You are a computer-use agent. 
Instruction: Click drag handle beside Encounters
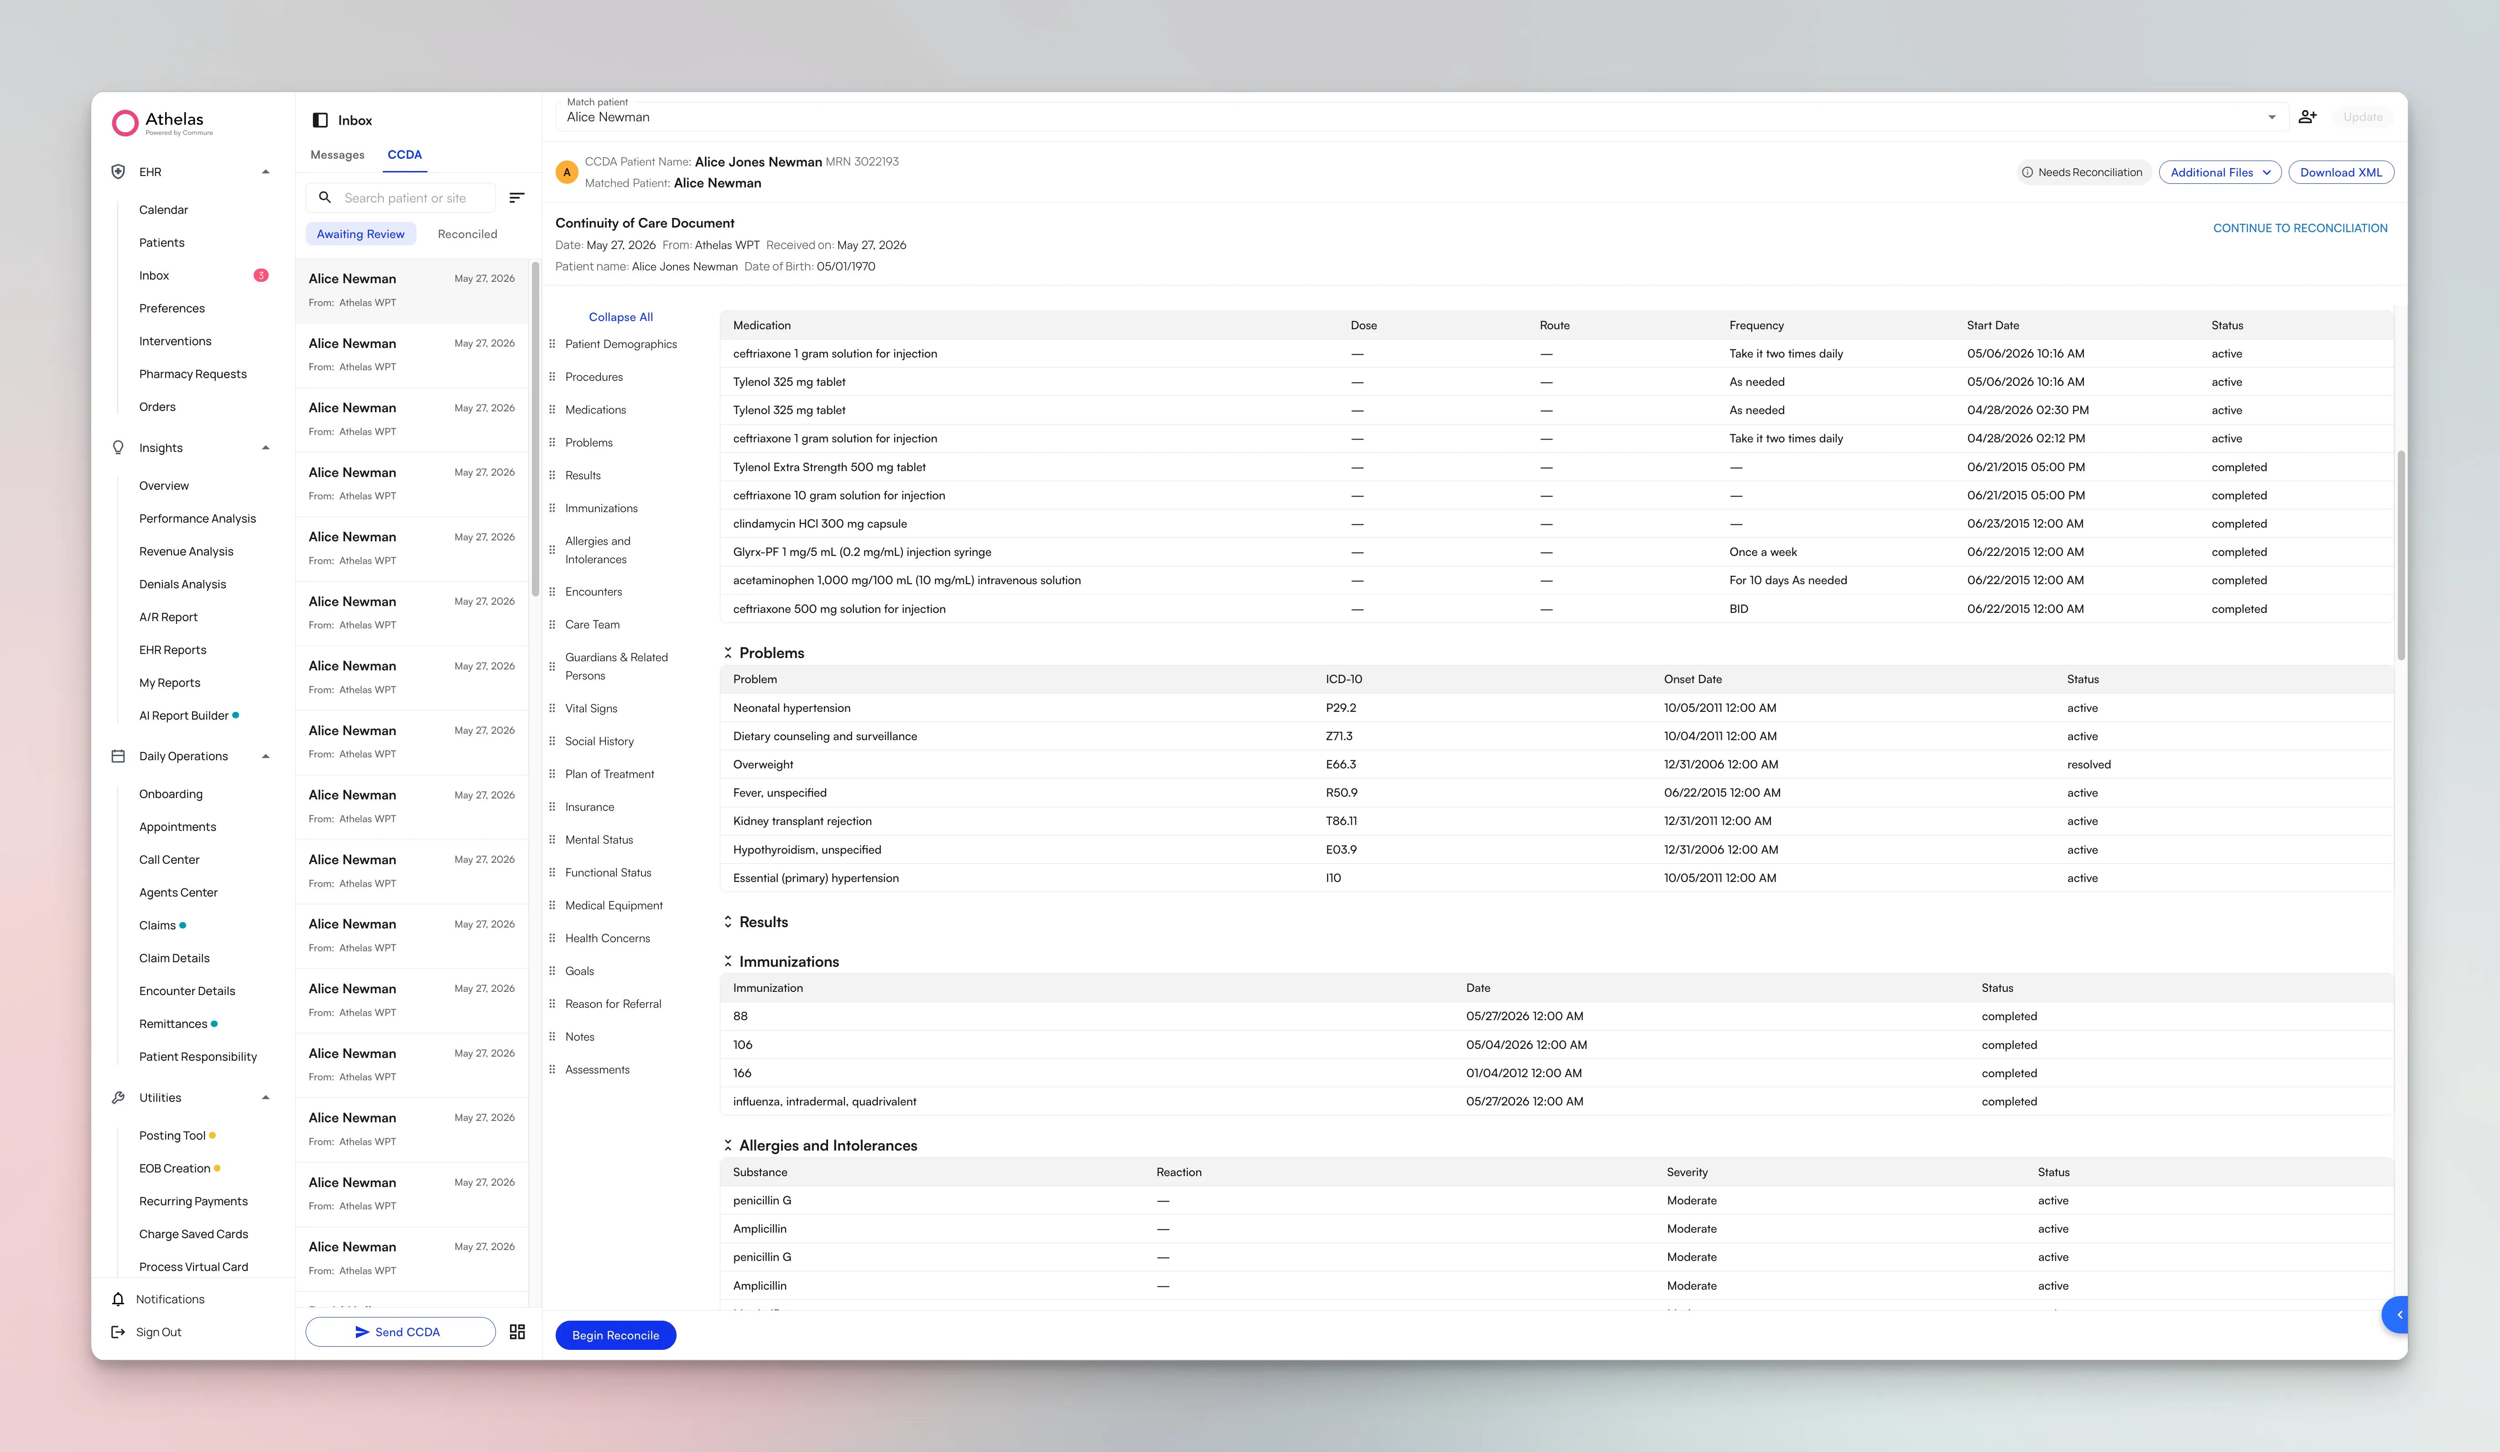pyautogui.click(x=552, y=591)
